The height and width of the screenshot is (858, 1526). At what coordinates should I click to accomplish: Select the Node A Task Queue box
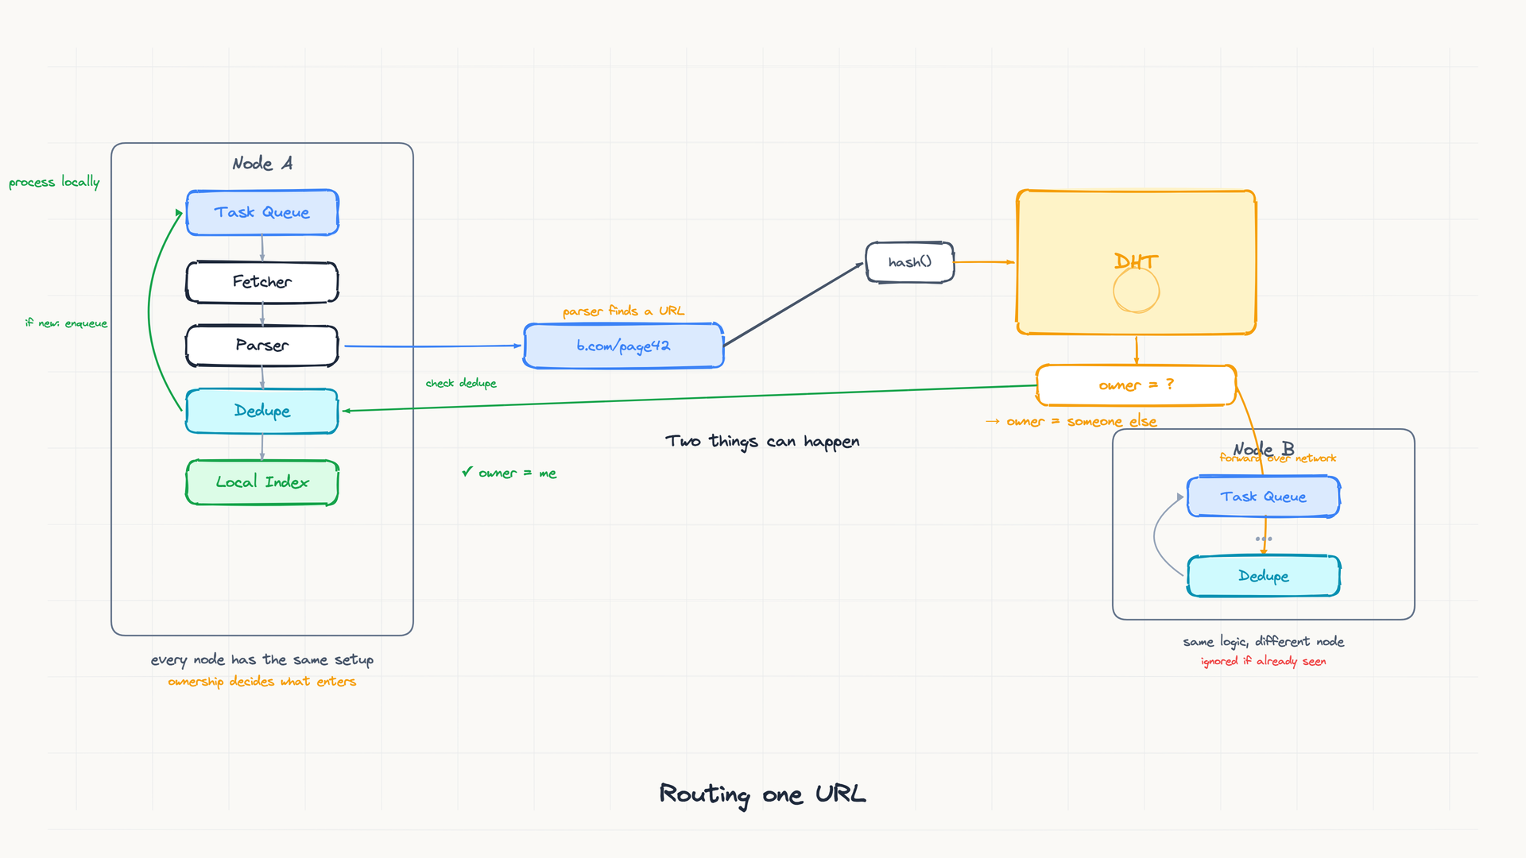click(262, 212)
